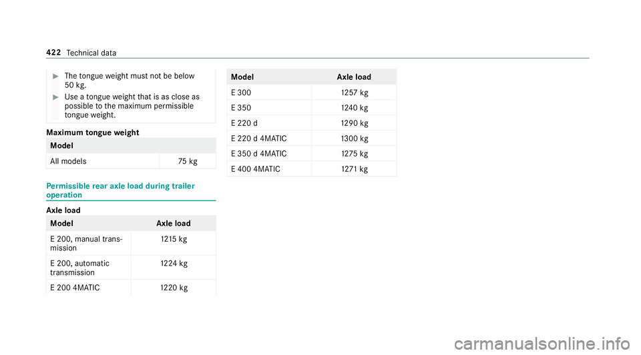Click the 75 kg tongue weight value

188,161
